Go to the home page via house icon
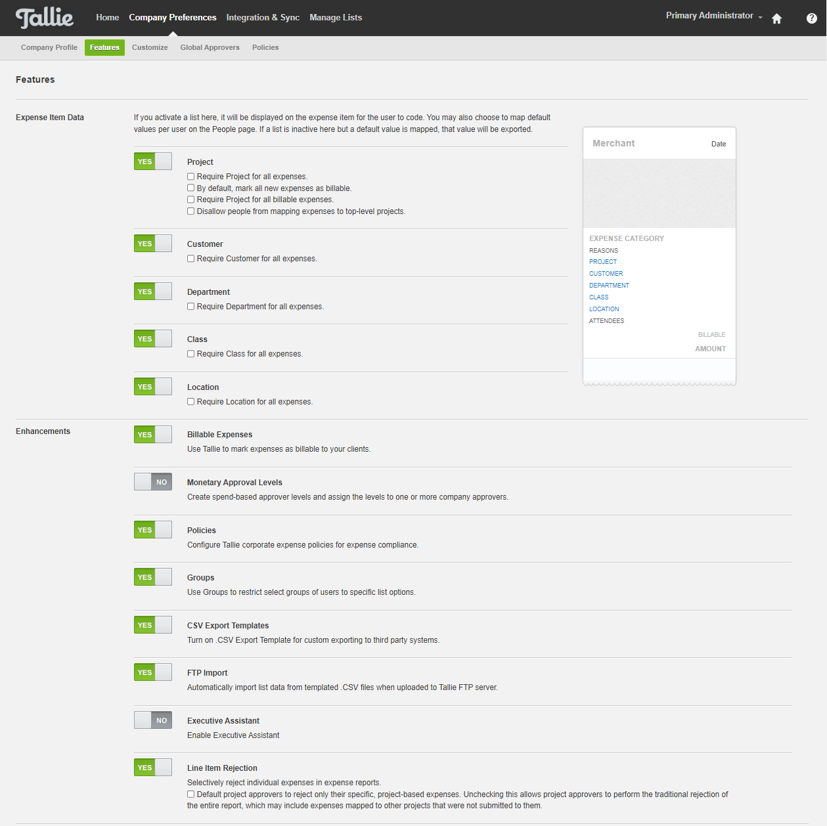Screen dimensions: 827x826 click(x=776, y=18)
